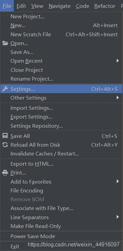Click the floppy disk Save All icon
123x251 pixels.
(x=5, y=136)
